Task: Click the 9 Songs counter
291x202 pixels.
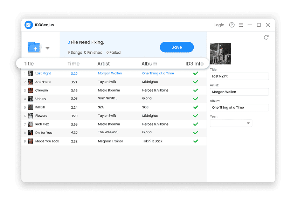Action: click(x=75, y=53)
